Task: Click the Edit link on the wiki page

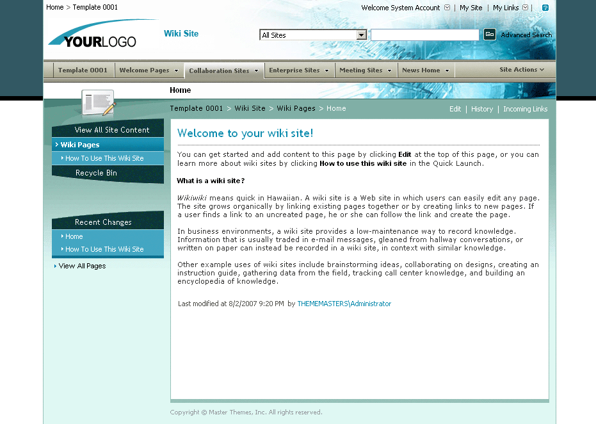Action: (x=455, y=109)
